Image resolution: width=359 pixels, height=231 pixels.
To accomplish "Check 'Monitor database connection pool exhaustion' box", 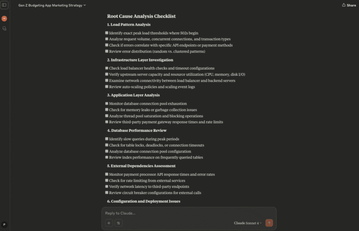I will click(107, 103).
